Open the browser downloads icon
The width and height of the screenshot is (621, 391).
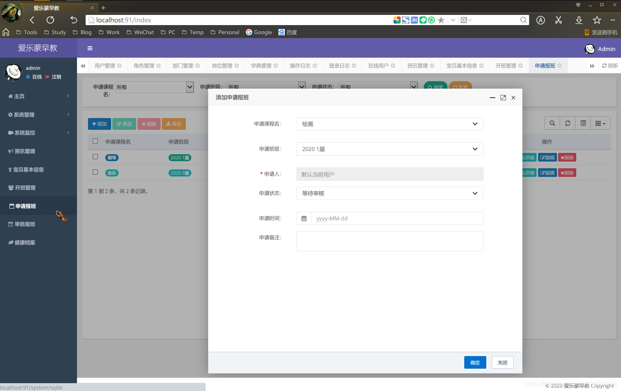579,20
